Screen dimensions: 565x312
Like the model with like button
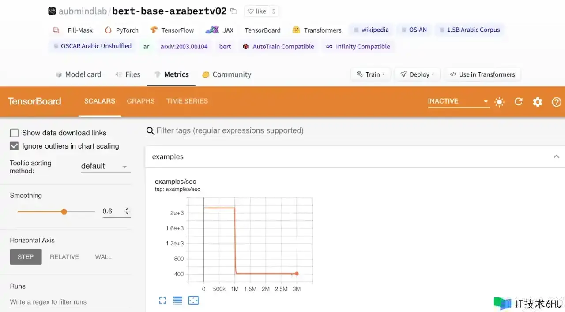click(256, 11)
